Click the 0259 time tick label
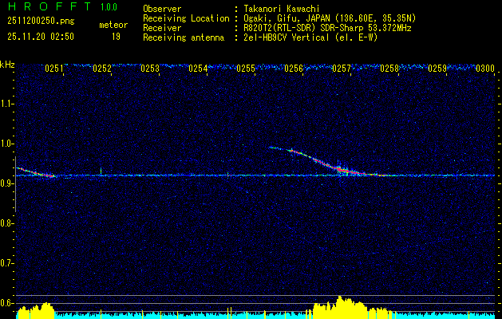Screen dimensions: 502x319 (437, 69)
